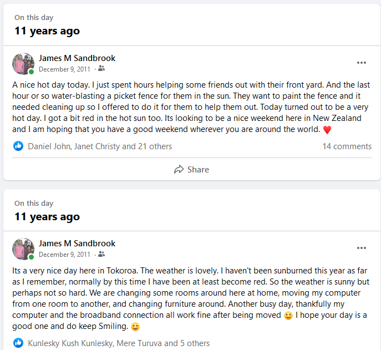Open James M Sandbrook name on first post
The width and height of the screenshot is (381, 350).
77,58
